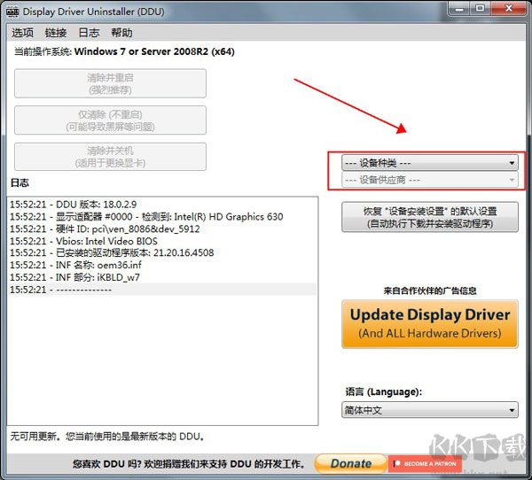Open the 帮助 menu
This screenshot has height=480, width=532.
tap(121, 33)
